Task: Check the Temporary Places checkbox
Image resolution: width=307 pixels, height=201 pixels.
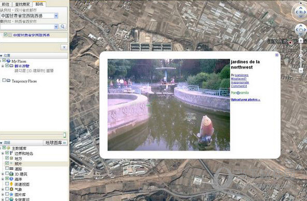Action: coord(4,80)
